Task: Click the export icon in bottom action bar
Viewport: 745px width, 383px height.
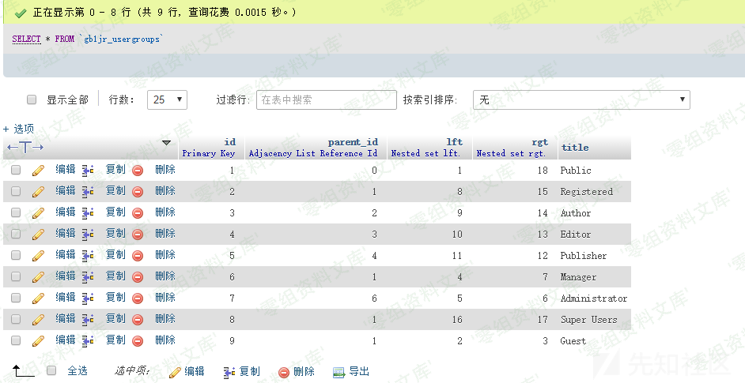Action: [339, 371]
